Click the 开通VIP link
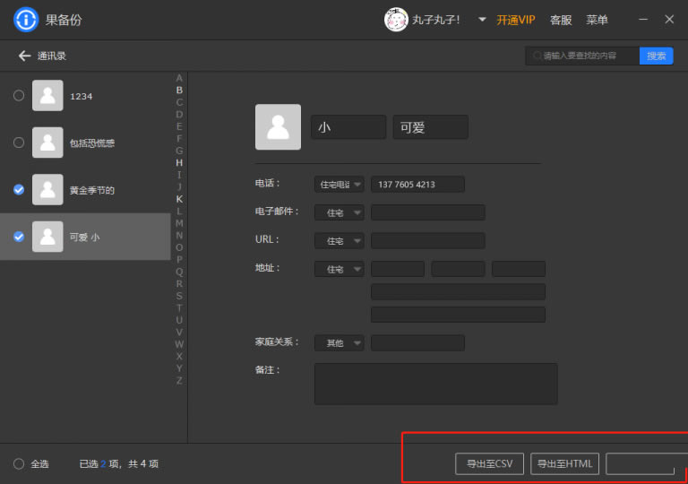This screenshot has height=484, width=688. [x=516, y=20]
